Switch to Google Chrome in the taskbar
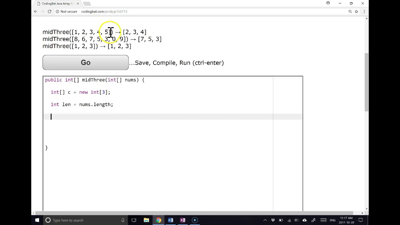 [x=158, y=220]
